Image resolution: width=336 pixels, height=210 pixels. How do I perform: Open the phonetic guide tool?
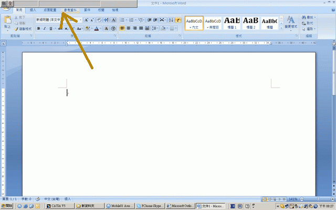point(106,20)
